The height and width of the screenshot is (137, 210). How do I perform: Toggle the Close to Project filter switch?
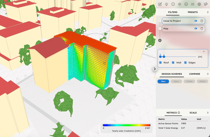[195, 21]
